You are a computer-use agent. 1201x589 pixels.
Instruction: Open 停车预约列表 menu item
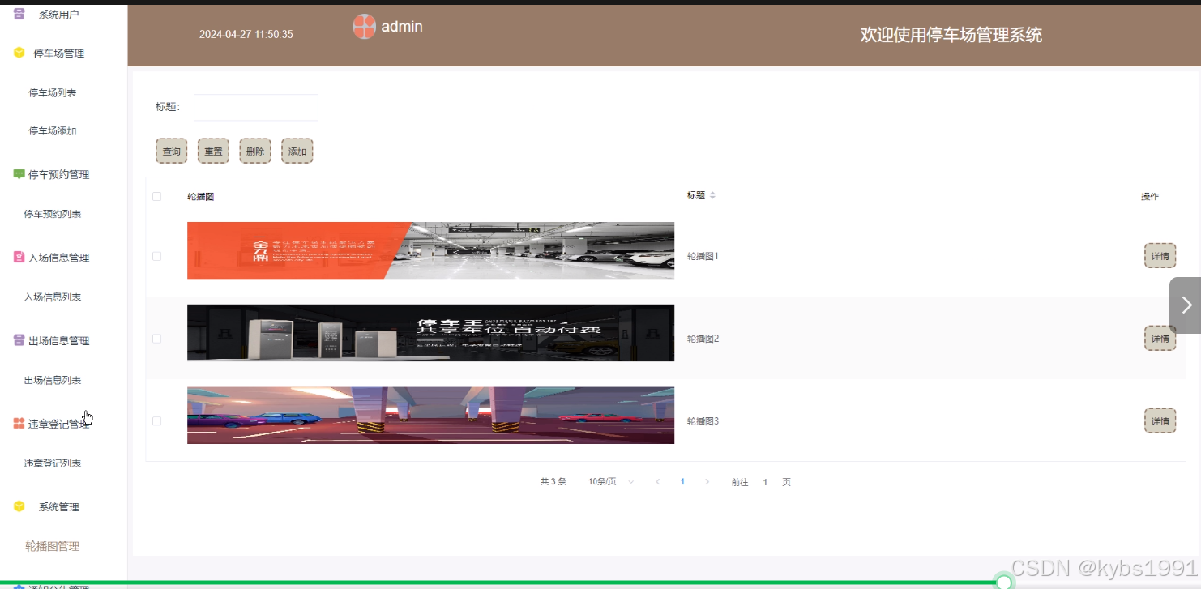click(x=53, y=215)
